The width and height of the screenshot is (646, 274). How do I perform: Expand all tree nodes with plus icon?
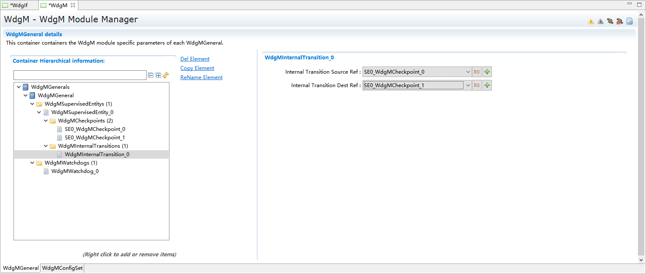(158, 75)
